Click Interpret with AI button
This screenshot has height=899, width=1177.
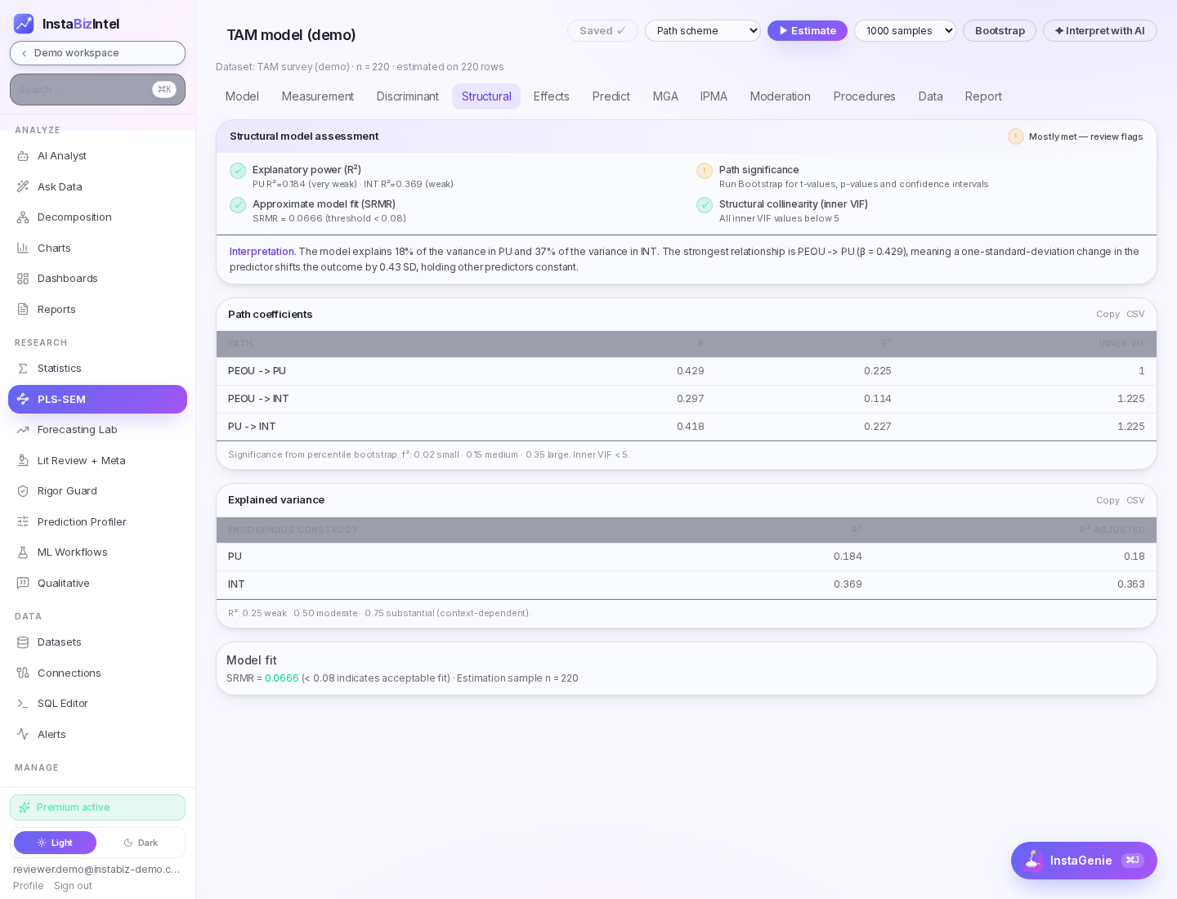click(1100, 31)
